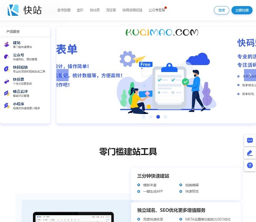Open the question mark help icon
Image resolution: width=256 pixels, height=222 pixels.
click(x=250, y=165)
